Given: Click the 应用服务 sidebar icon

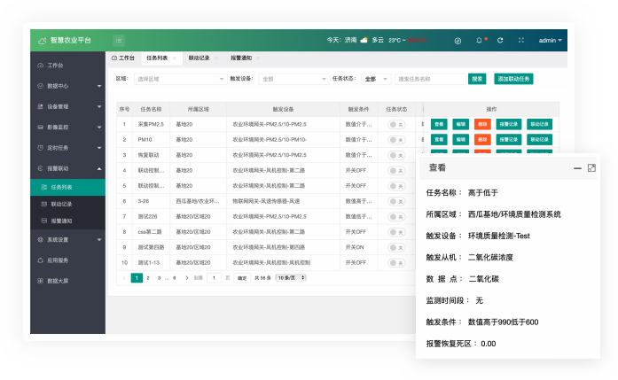Looking at the screenshot, I should pyautogui.click(x=40, y=260).
